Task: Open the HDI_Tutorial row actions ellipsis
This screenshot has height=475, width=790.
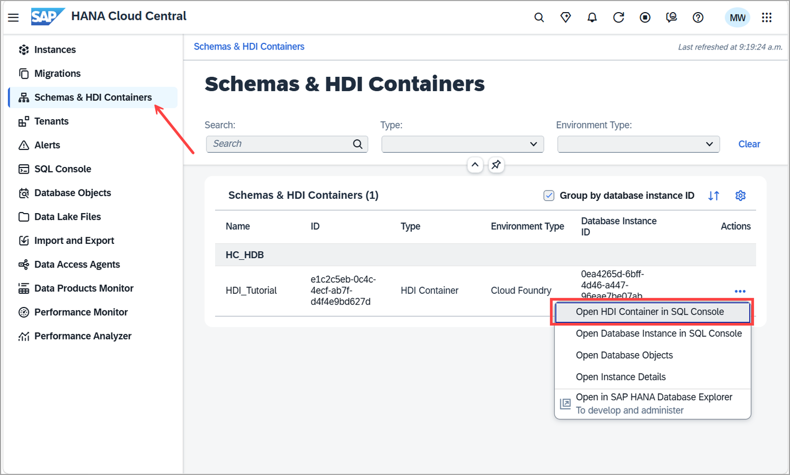Action: point(740,291)
